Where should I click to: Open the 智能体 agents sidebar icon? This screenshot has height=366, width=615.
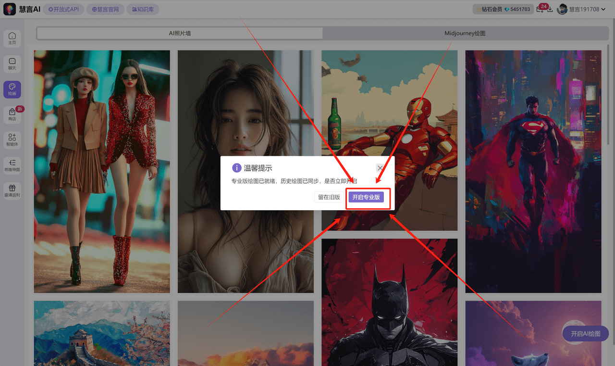tap(12, 140)
